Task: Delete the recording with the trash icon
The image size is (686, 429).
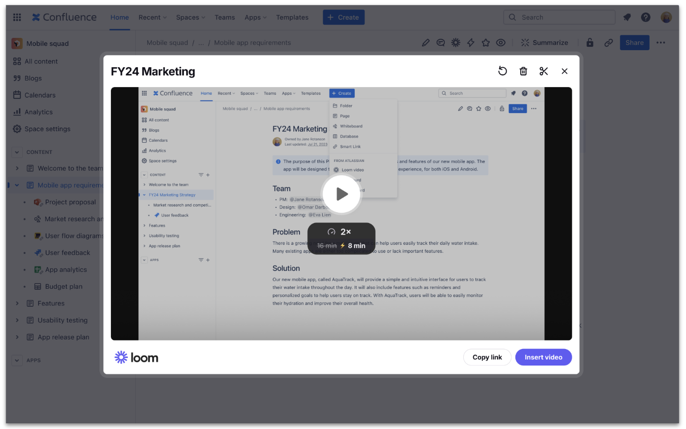Action: (x=523, y=71)
